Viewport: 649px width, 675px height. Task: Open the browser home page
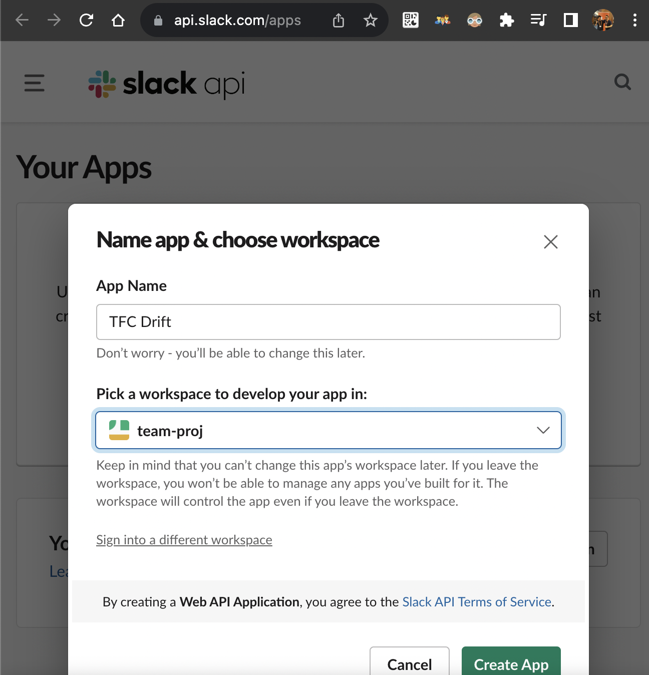pos(118,20)
